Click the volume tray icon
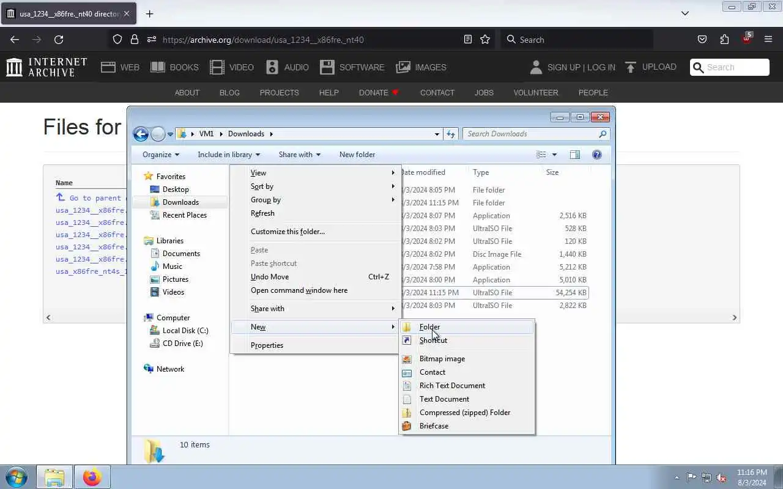 722,477
